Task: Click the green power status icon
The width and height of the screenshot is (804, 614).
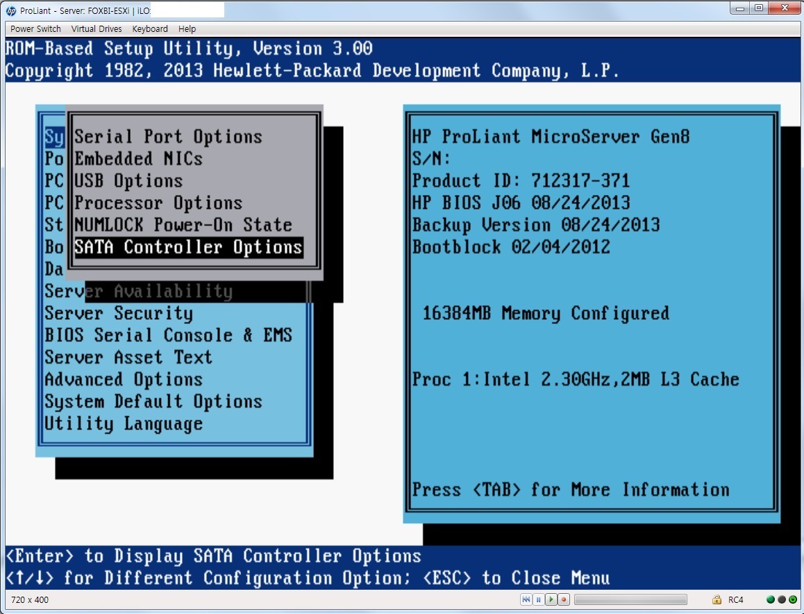Action: pos(793,599)
